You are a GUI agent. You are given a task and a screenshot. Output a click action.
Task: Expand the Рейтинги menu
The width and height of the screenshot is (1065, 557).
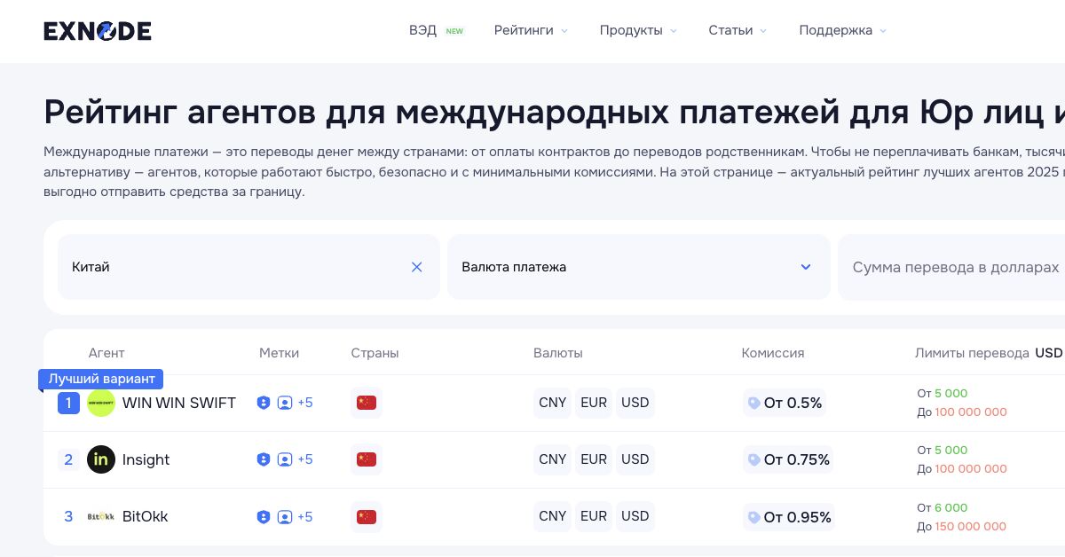pos(531,30)
